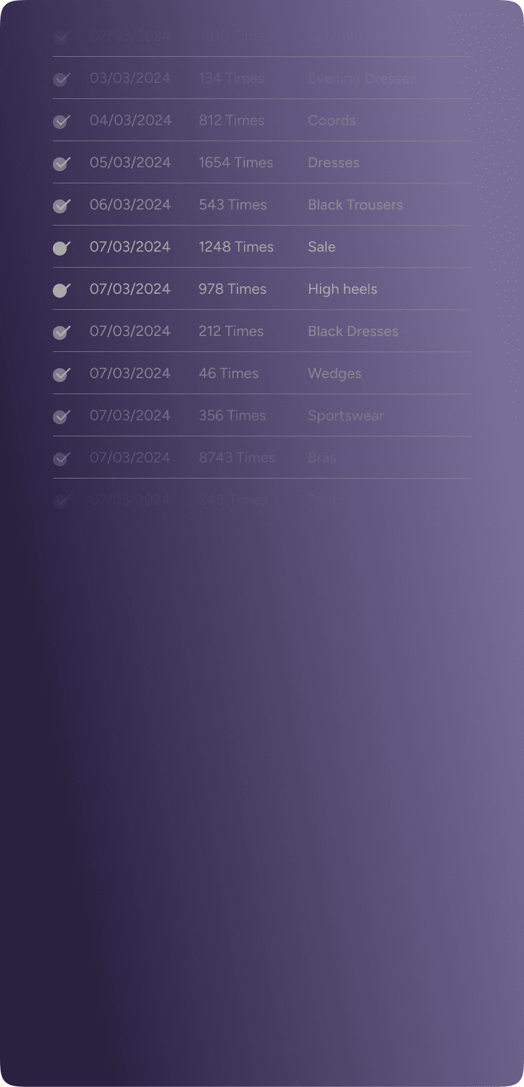The image size is (524, 1087).
Task: Open the Sale search term
Action: [322, 247]
